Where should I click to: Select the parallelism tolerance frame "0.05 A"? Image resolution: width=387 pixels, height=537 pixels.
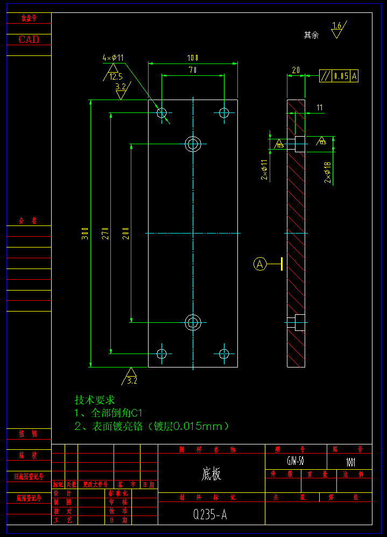339,76
